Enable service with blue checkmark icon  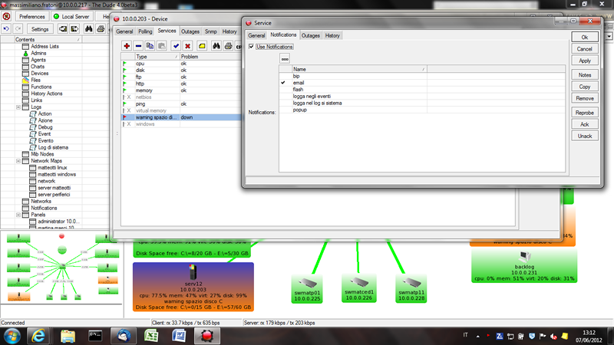(176, 46)
